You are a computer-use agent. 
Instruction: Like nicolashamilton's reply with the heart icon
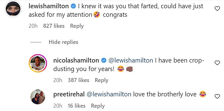217,63
